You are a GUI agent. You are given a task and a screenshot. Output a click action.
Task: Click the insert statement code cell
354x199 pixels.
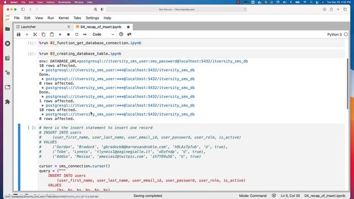pyautogui.click(x=191, y=158)
